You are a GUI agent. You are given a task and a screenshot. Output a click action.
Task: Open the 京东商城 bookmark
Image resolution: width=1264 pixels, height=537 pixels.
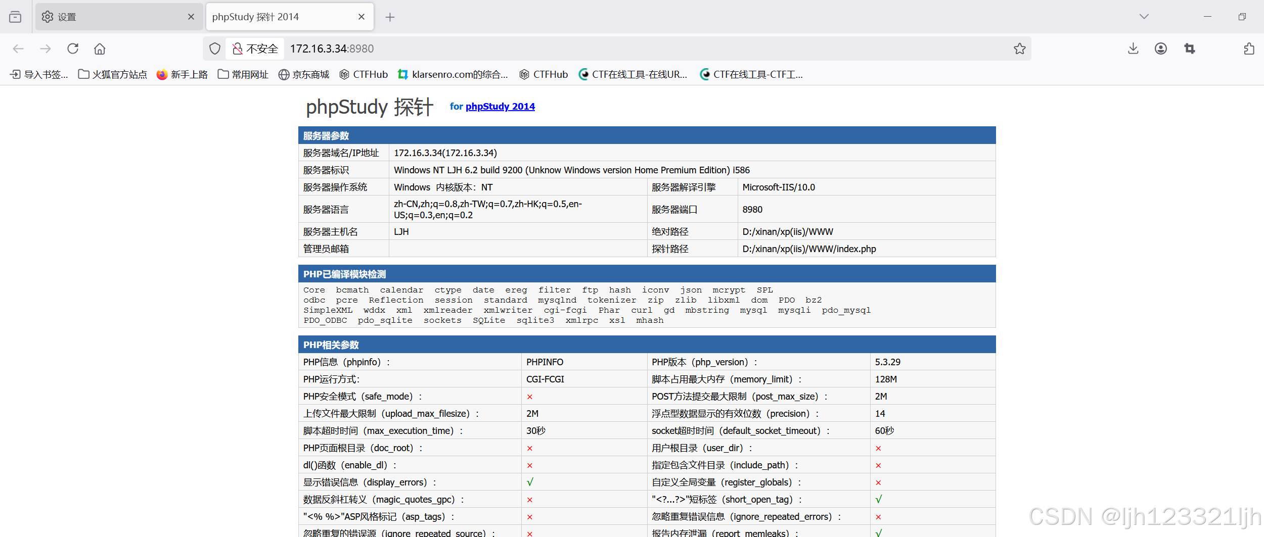pos(304,74)
